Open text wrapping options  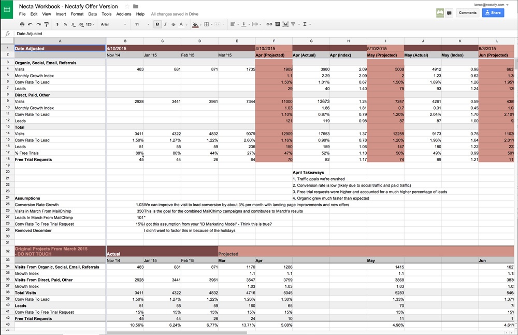coord(255,24)
